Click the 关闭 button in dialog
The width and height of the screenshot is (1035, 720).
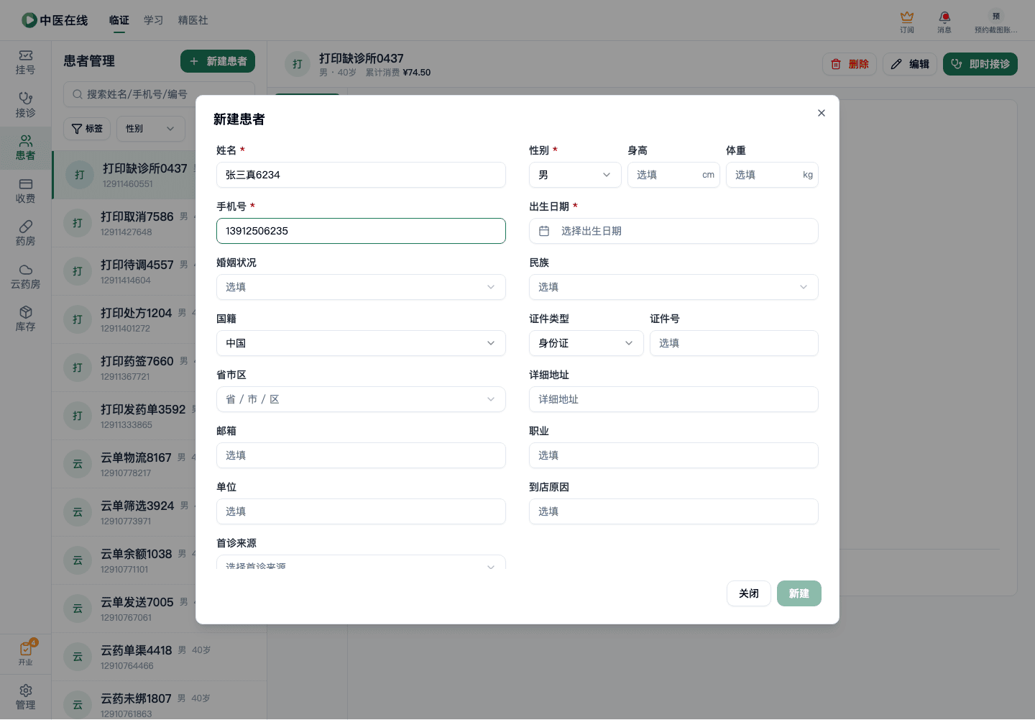[x=749, y=593]
